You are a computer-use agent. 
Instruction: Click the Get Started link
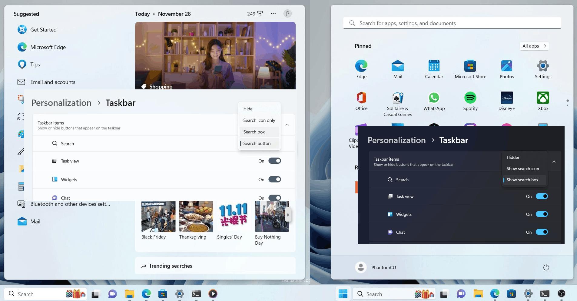(x=43, y=29)
